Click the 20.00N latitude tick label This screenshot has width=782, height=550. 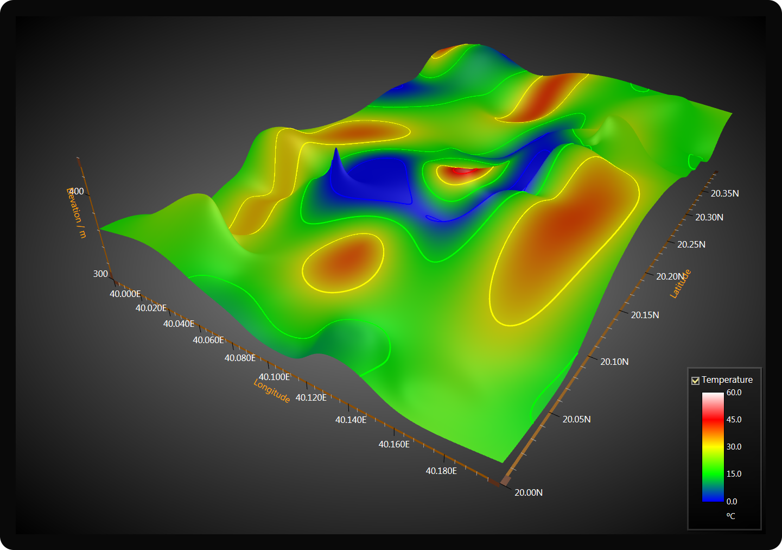tap(528, 492)
